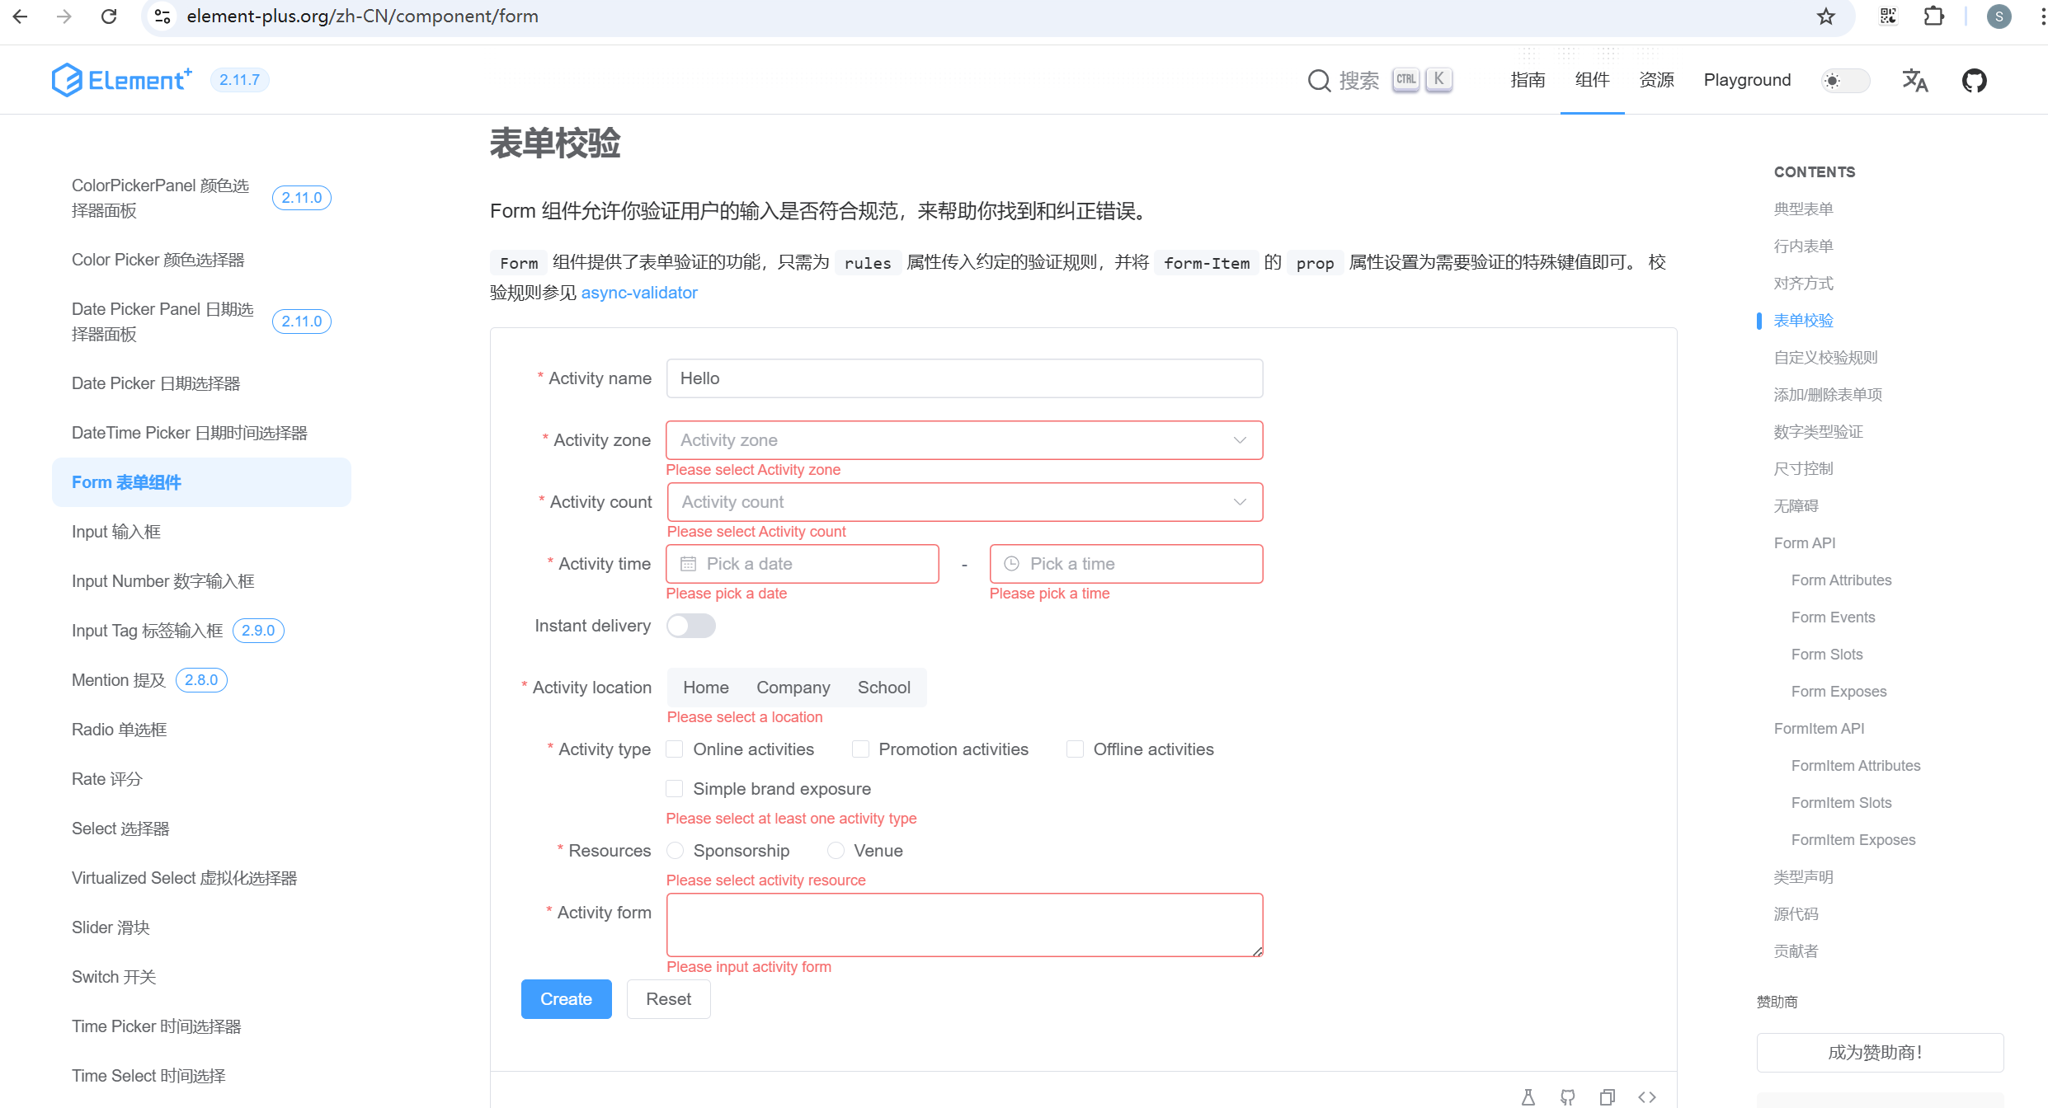Screen dimensions: 2048x1108
Task: Select the Sponsorship radio button
Action: [x=676, y=850]
